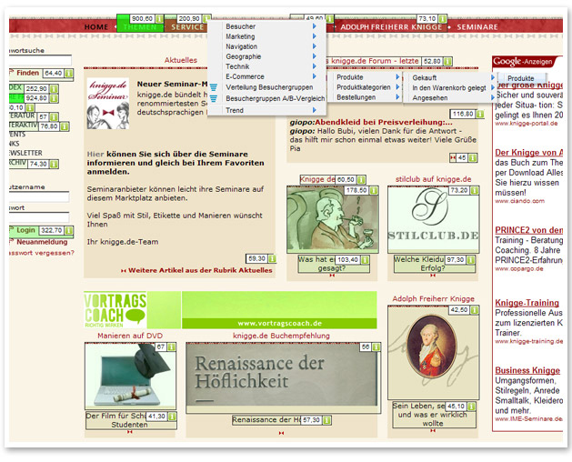Click info icon next to Finden 64,40
This screenshot has height=462, width=572.
pos(68,74)
